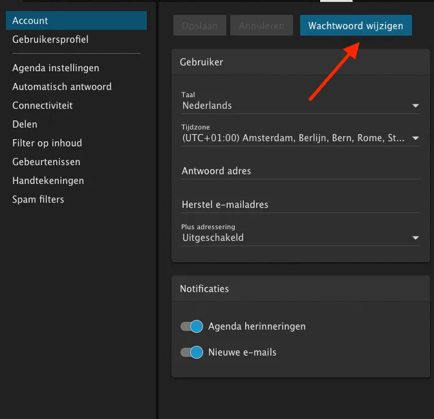The height and width of the screenshot is (419, 434).
Task: Go to Agenda instellingen
Action: (x=56, y=68)
